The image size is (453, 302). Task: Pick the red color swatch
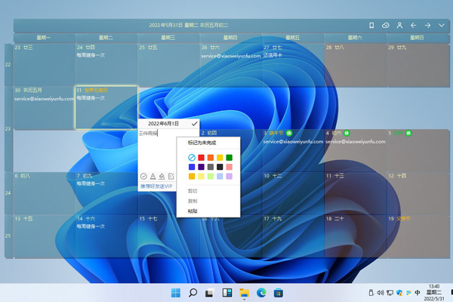tap(201, 158)
